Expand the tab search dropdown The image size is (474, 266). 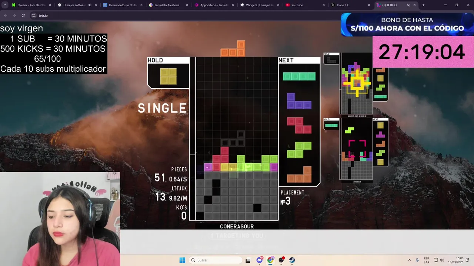pos(5,5)
